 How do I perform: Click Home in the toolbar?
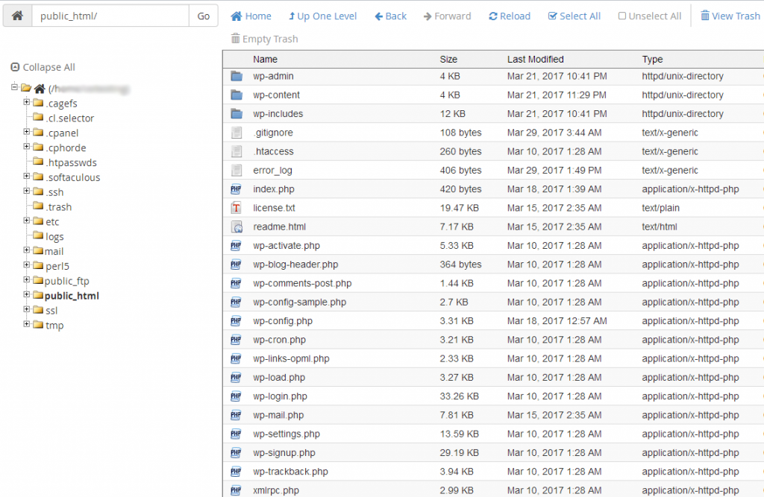pos(251,16)
